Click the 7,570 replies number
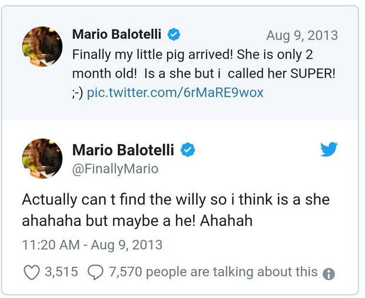Image resolution: width=365 pixels, height=298 pixels. [125, 272]
